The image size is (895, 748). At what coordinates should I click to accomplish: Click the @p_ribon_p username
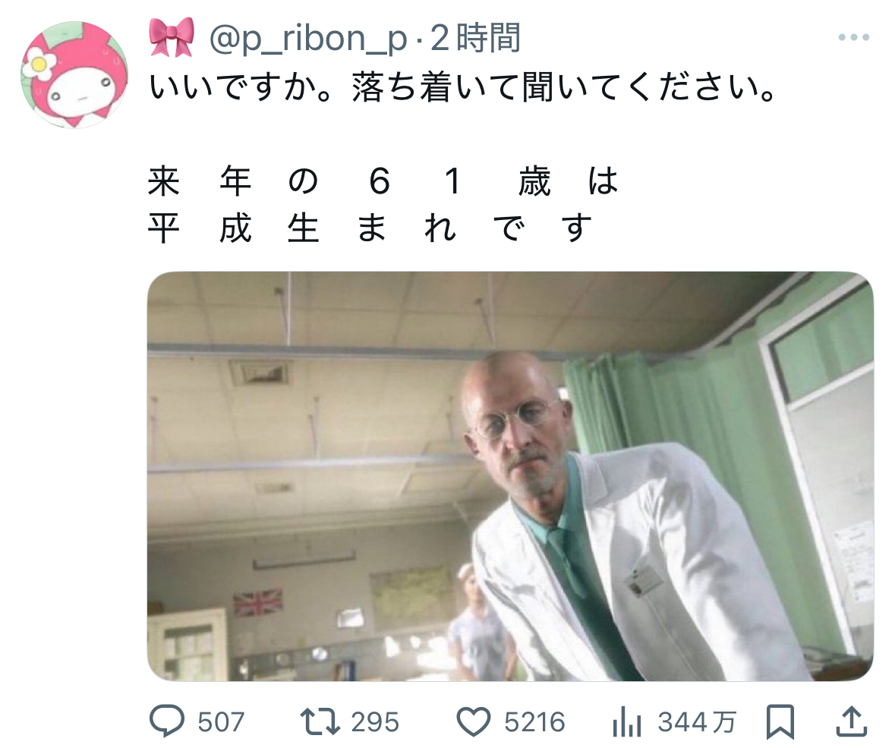pos(308,38)
